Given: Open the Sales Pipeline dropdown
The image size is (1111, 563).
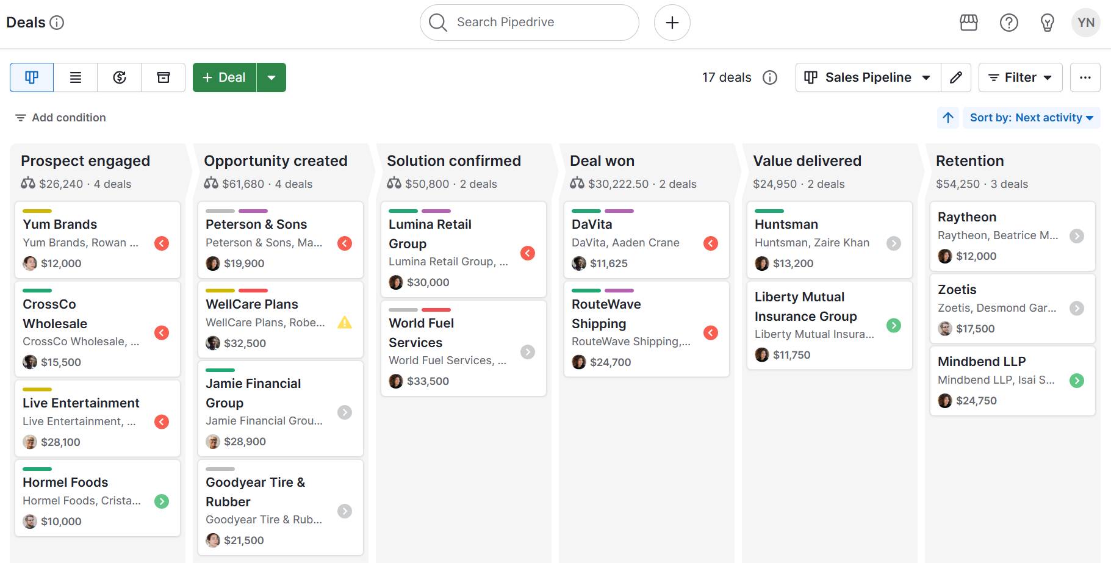Looking at the screenshot, I should click(x=868, y=77).
